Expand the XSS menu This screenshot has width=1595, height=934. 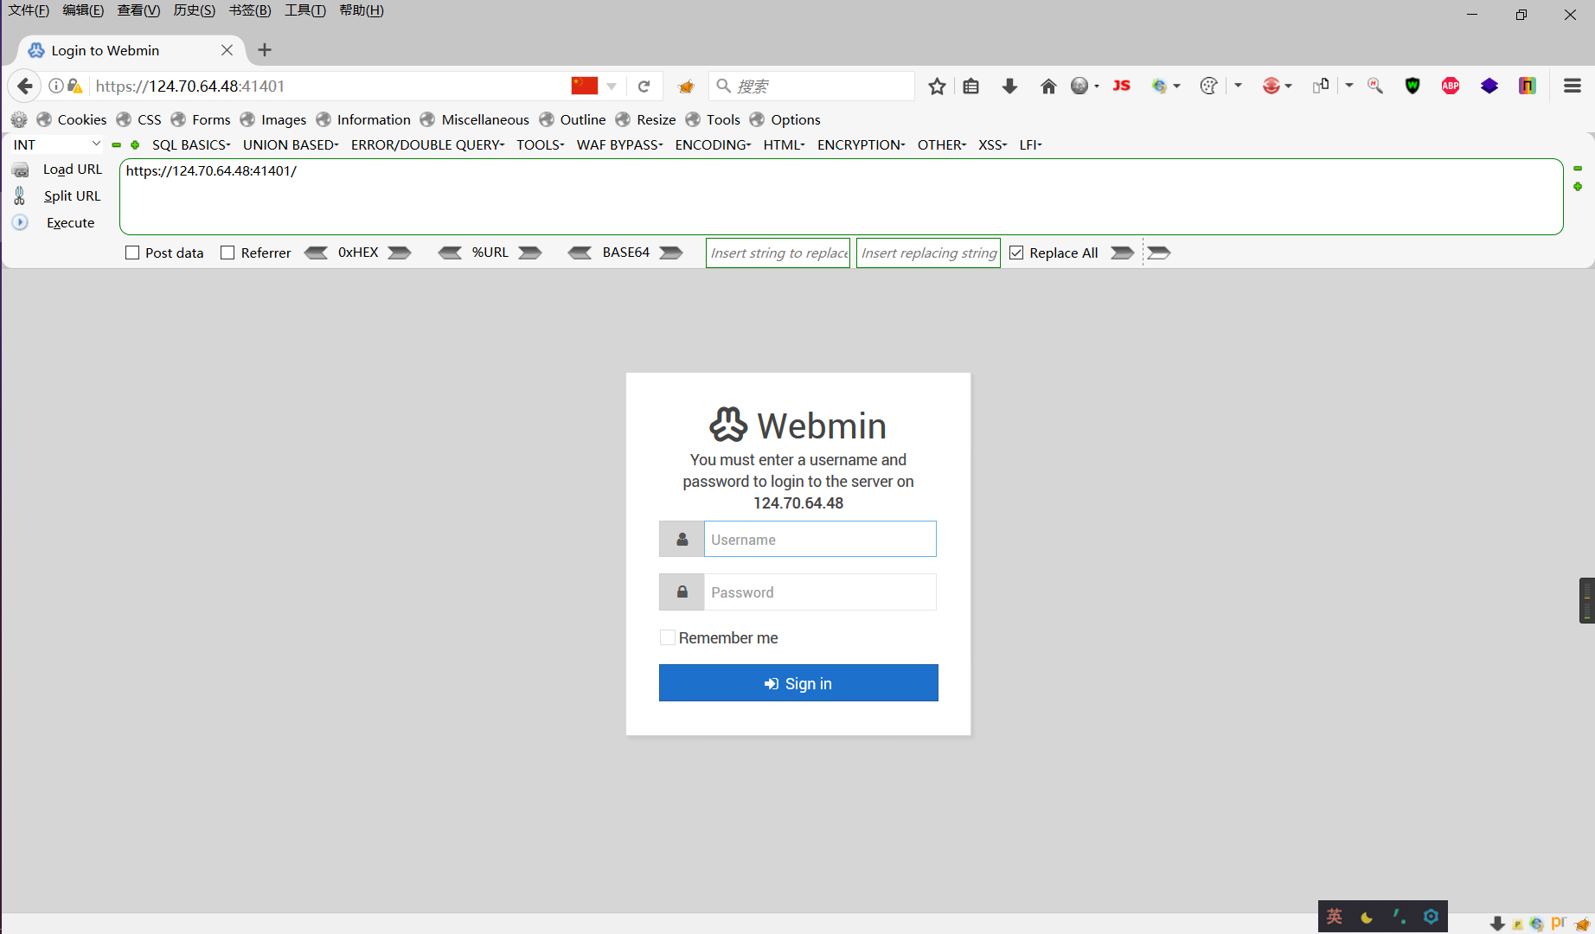(992, 144)
